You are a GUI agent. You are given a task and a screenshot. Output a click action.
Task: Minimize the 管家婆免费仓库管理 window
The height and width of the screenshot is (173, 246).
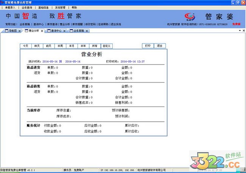[x=234, y=3]
